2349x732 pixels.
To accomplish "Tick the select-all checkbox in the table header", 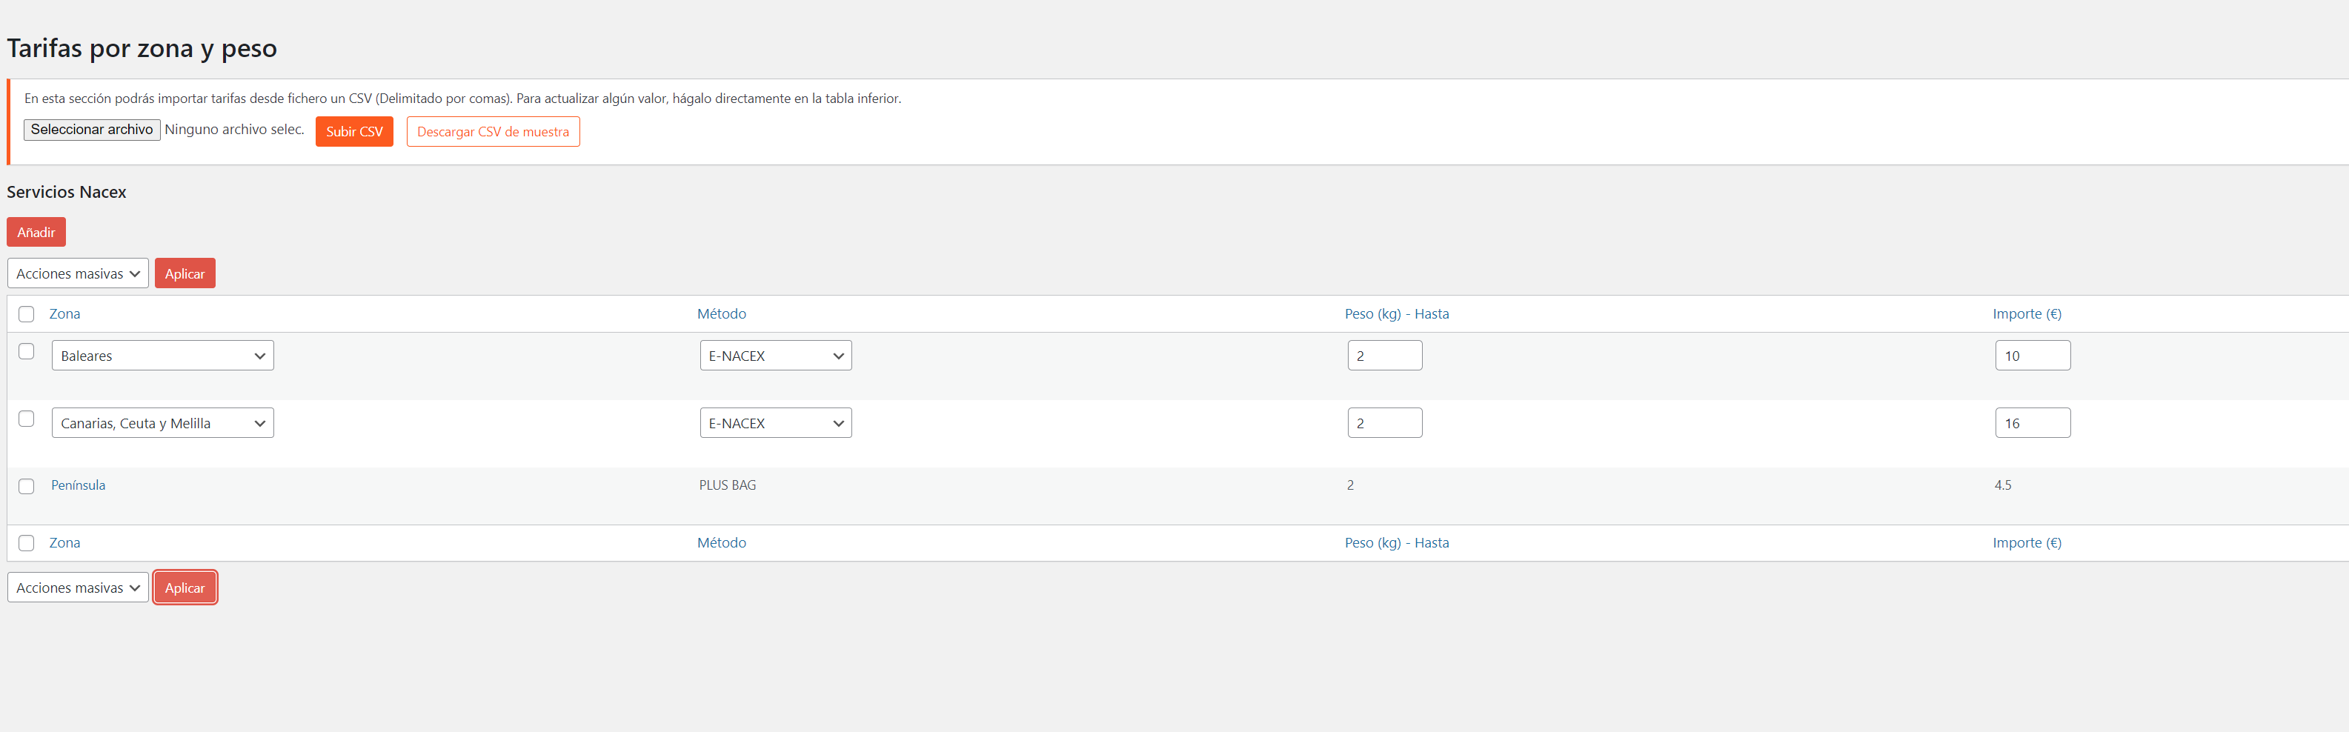I will point(27,314).
